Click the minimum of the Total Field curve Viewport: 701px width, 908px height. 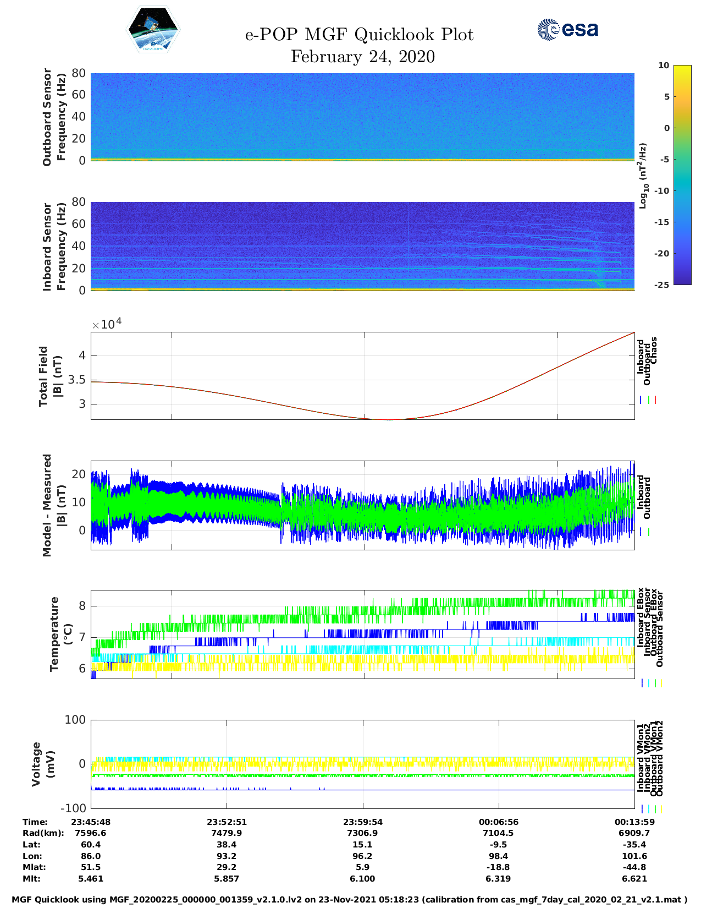click(x=389, y=419)
